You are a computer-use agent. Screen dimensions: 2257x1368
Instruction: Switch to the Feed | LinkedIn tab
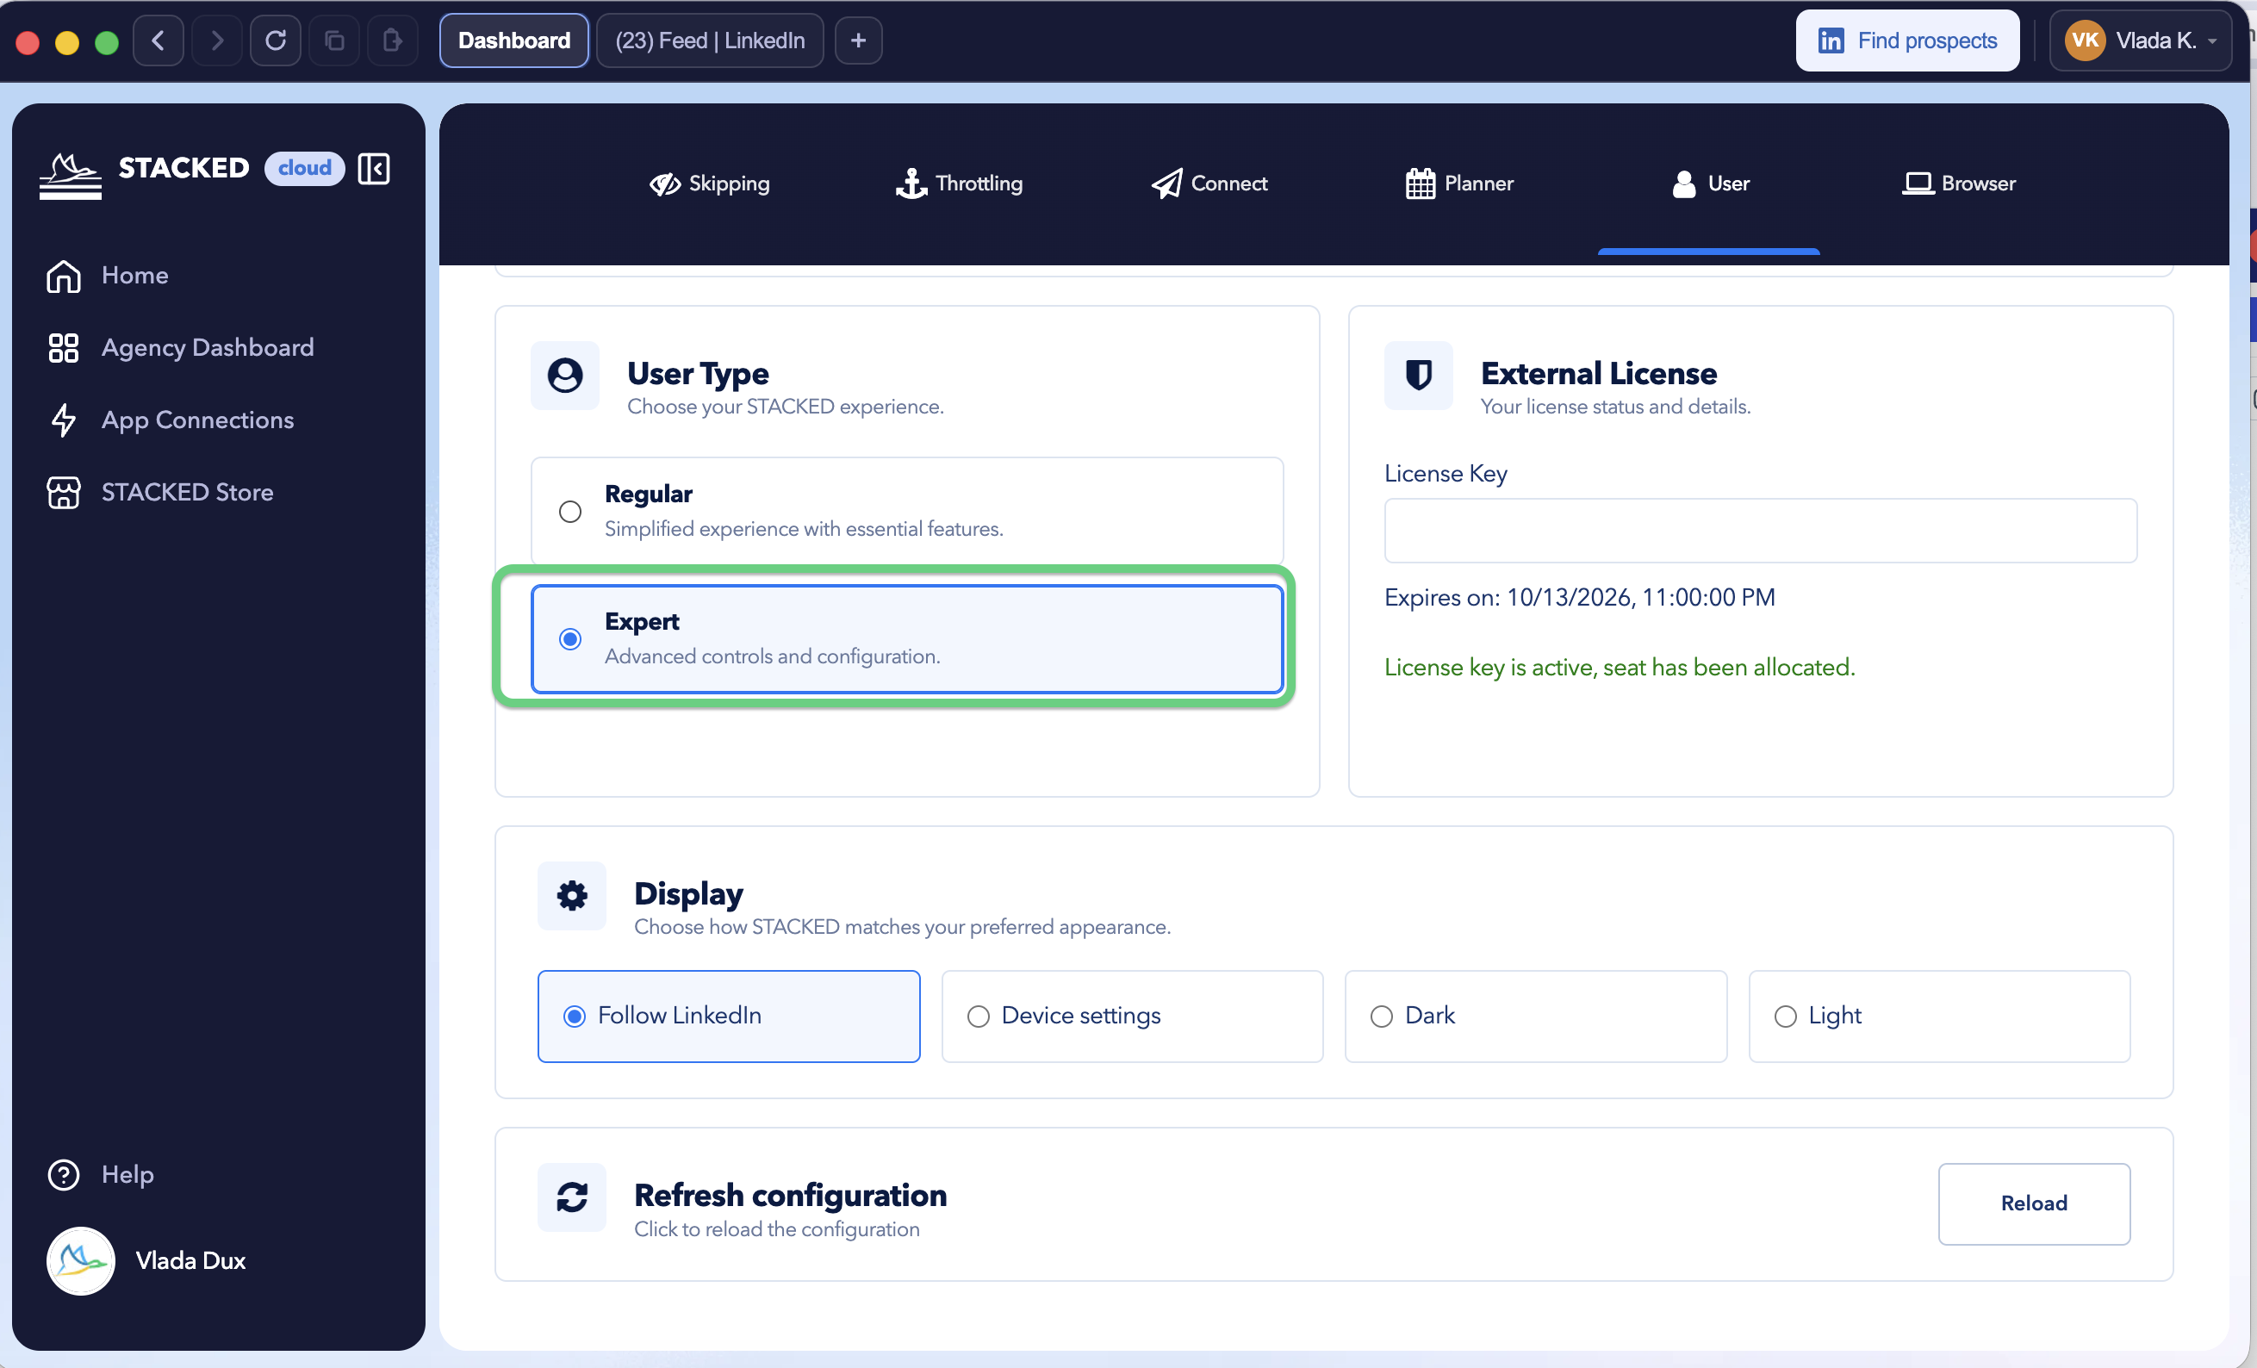[x=710, y=40]
